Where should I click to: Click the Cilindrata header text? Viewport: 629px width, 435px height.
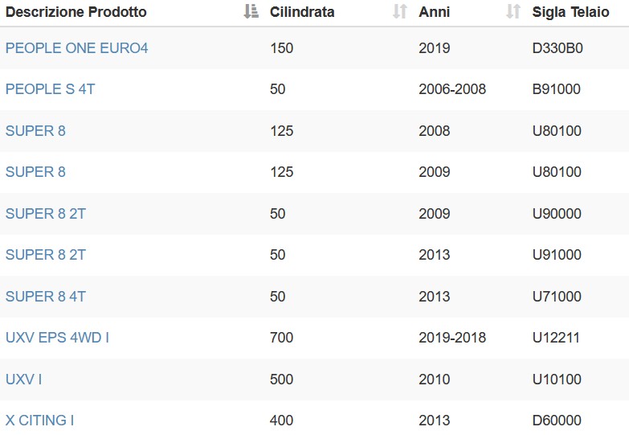[302, 12]
